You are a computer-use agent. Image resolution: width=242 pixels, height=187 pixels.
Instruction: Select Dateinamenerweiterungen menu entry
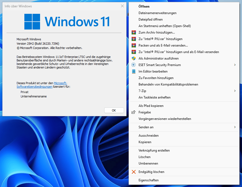point(184,13)
